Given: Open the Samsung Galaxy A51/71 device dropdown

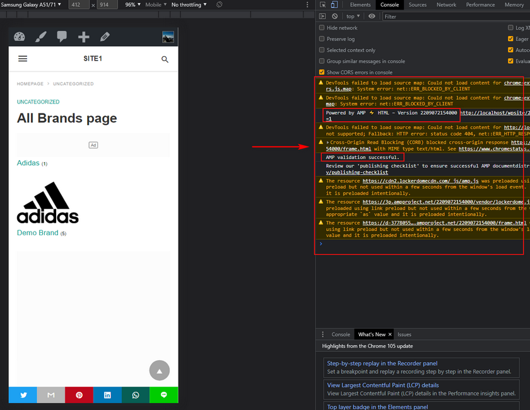Looking at the screenshot, I should tap(31, 5).
